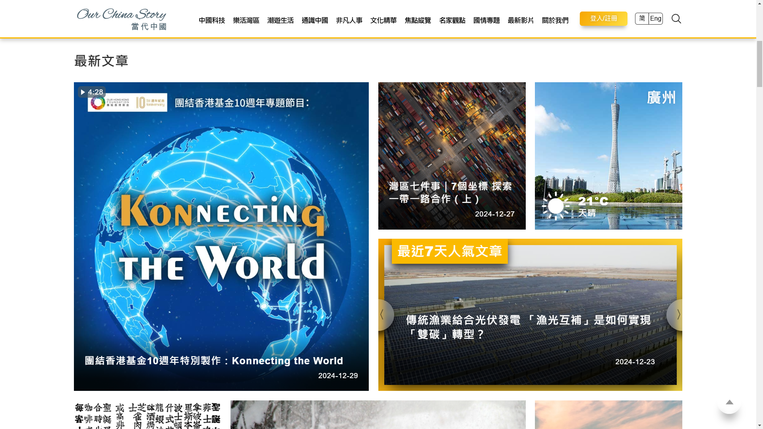The width and height of the screenshot is (763, 429).
Task: Click the page vertical scrollbar thumb
Action: click(x=759, y=64)
